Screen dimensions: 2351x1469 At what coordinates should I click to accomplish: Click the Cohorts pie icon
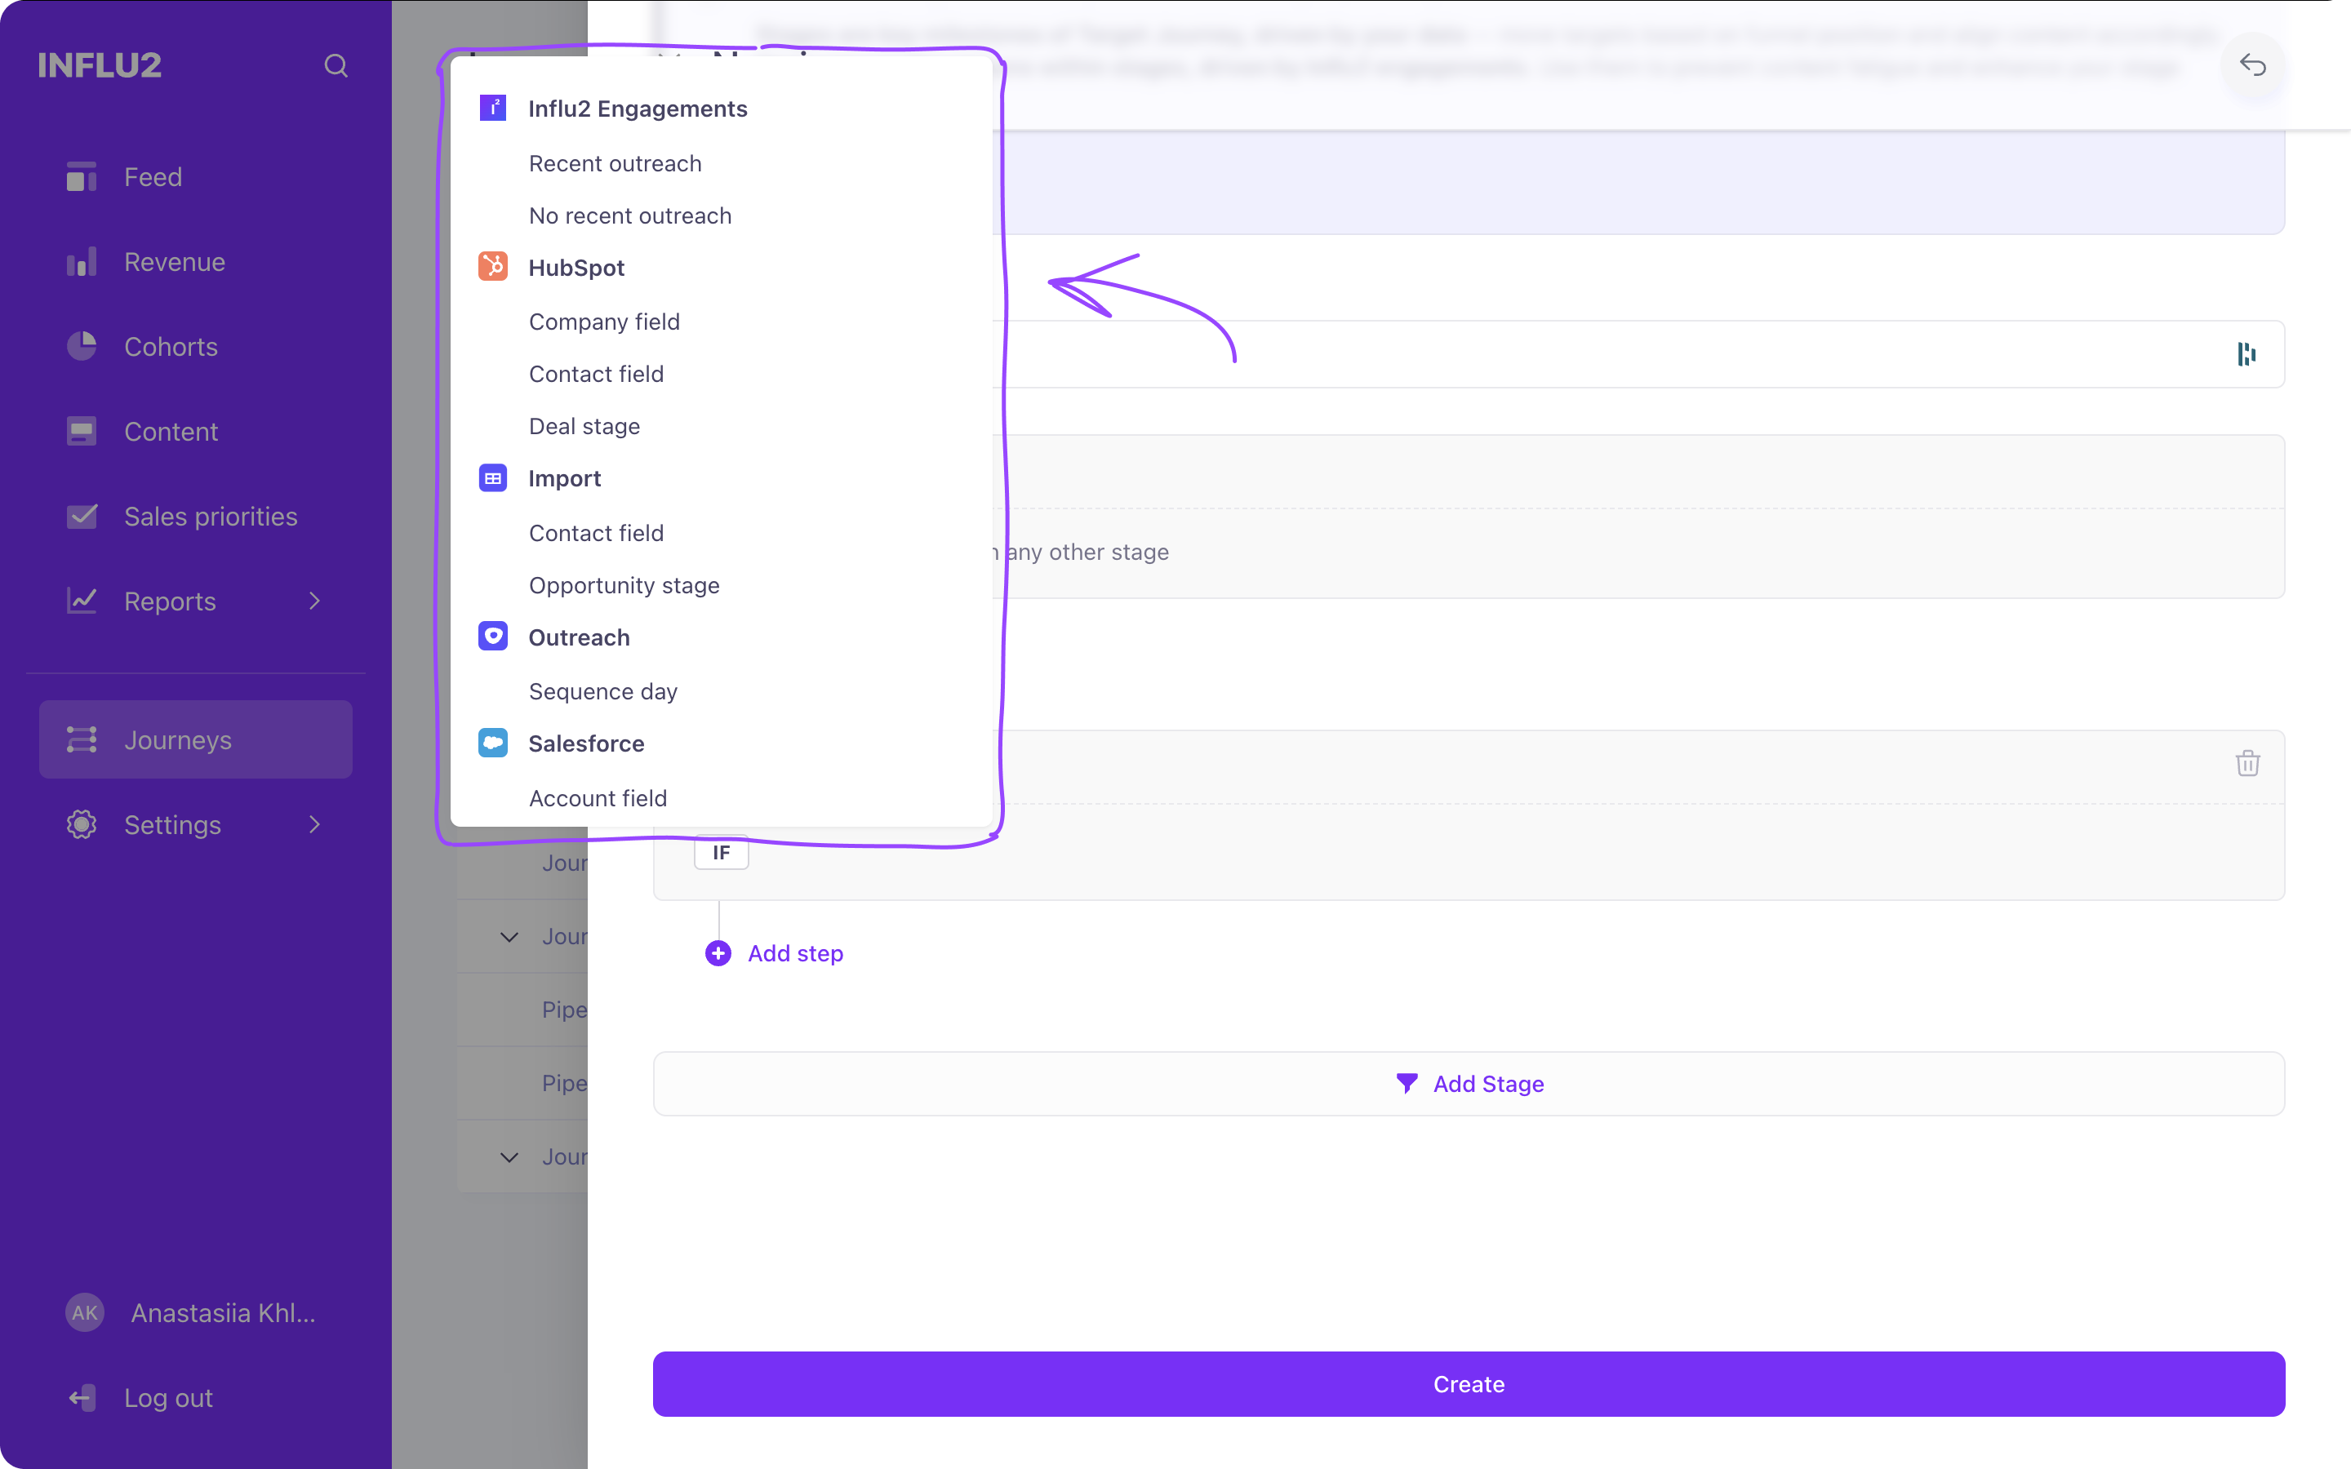pos(82,347)
